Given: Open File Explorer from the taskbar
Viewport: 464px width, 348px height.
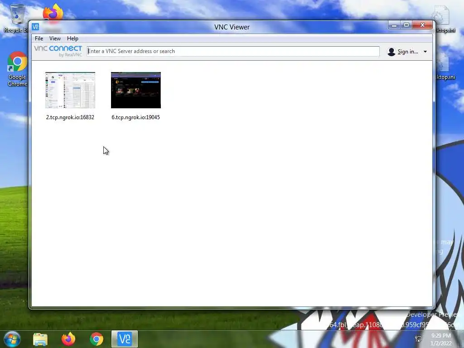Looking at the screenshot, I should tap(40, 339).
